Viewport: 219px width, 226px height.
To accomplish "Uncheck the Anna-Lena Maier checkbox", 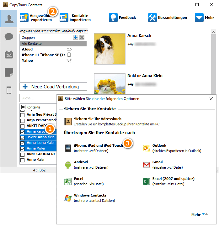I will pyautogui.click(x=22, y=143).
